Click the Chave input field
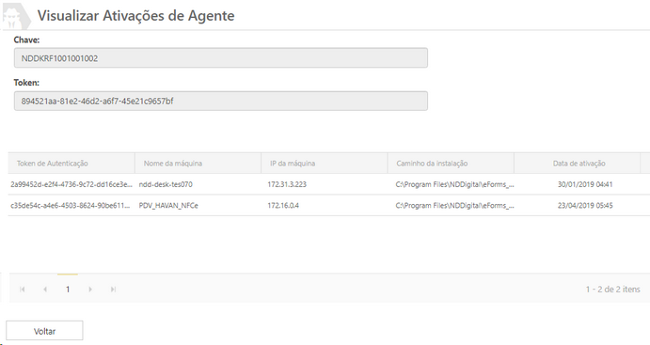 (220, 58)
